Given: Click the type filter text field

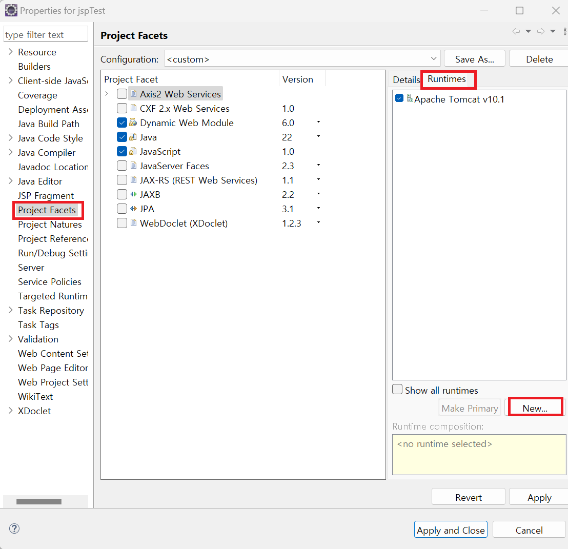Looking at the screenshot, I should click(46, 34).
